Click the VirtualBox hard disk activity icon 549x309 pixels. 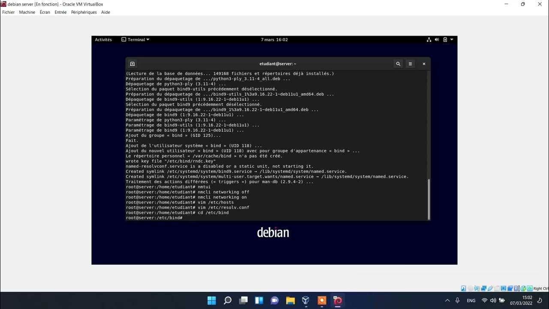pos(464,288)
